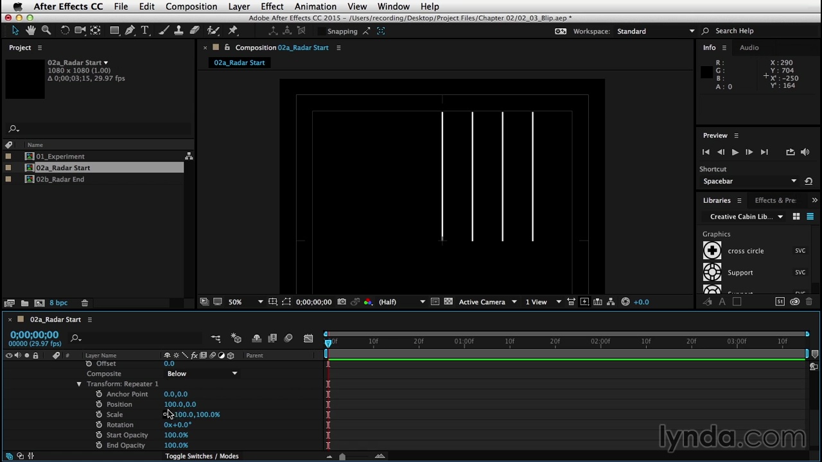Select the Puppet Pin tool
822x462 pixels.
tap(233, 30)
